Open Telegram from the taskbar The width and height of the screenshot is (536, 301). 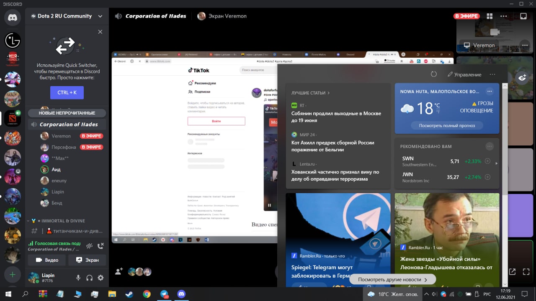click(x=164, y=294)
